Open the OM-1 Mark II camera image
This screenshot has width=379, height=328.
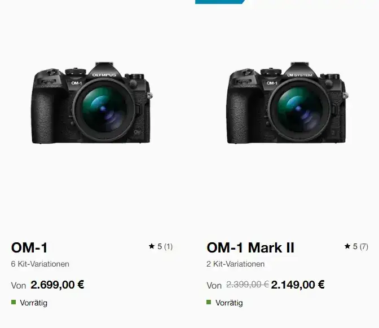tap(288, 103)
